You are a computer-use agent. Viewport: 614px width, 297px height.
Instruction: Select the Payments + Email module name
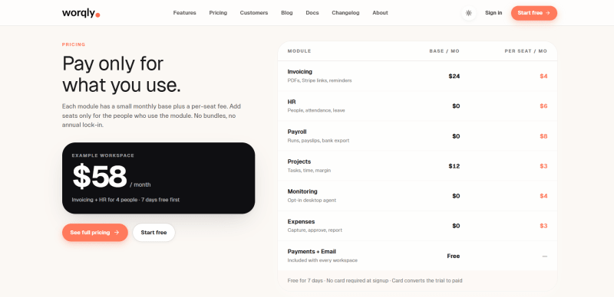click(312, 252)
